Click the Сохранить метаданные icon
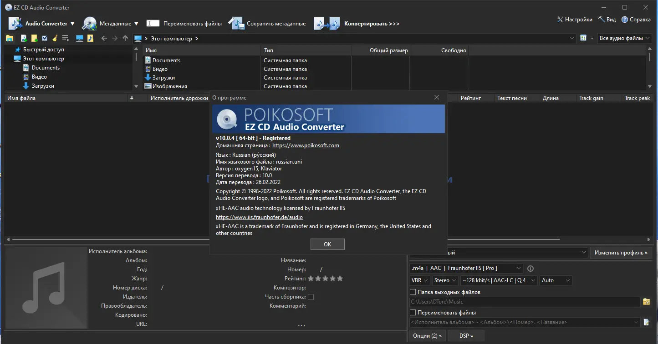Image resolution: width=658 pixels, height=344 pixels. click(236, 23)
